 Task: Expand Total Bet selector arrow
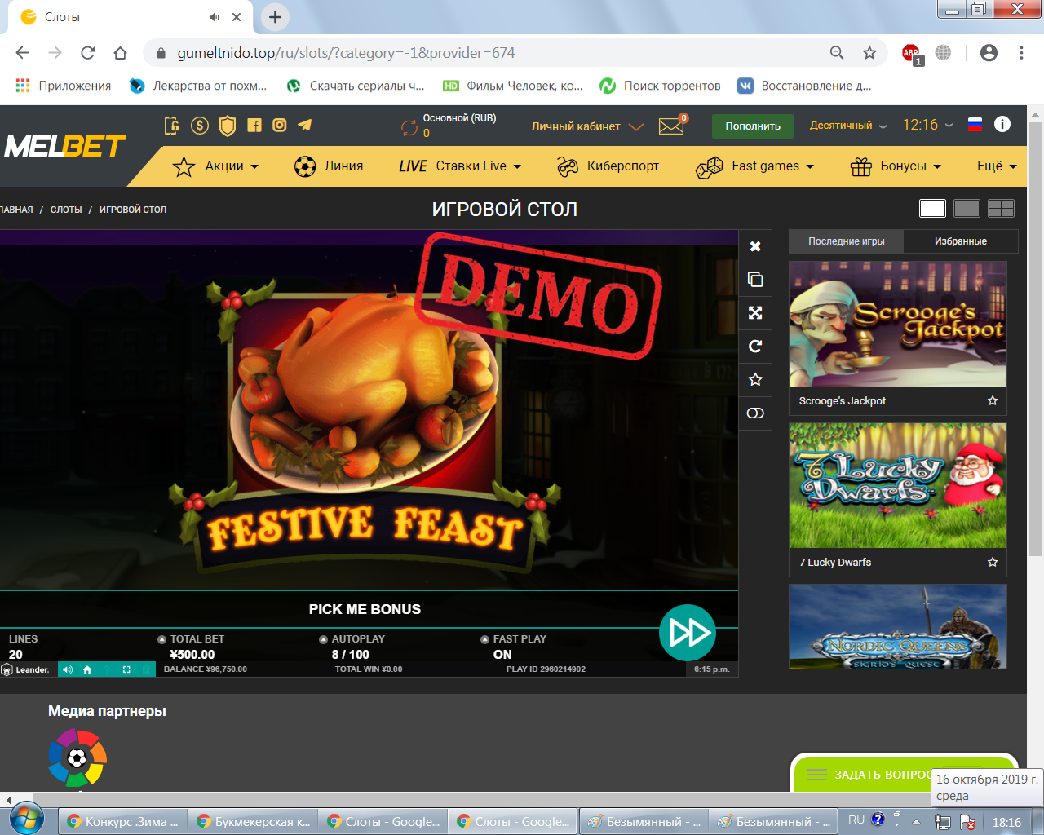point(161,639)
